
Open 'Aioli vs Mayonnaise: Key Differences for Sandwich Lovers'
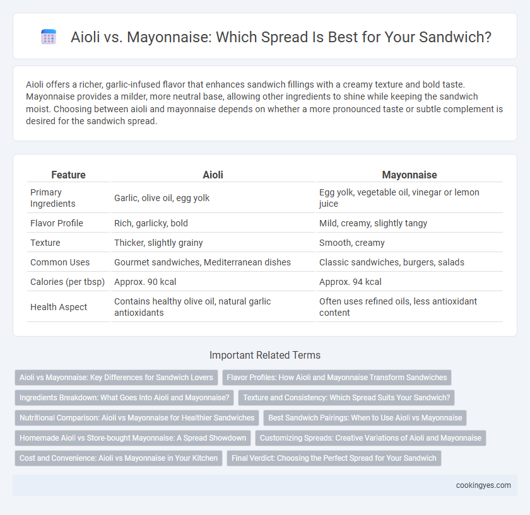116,378
